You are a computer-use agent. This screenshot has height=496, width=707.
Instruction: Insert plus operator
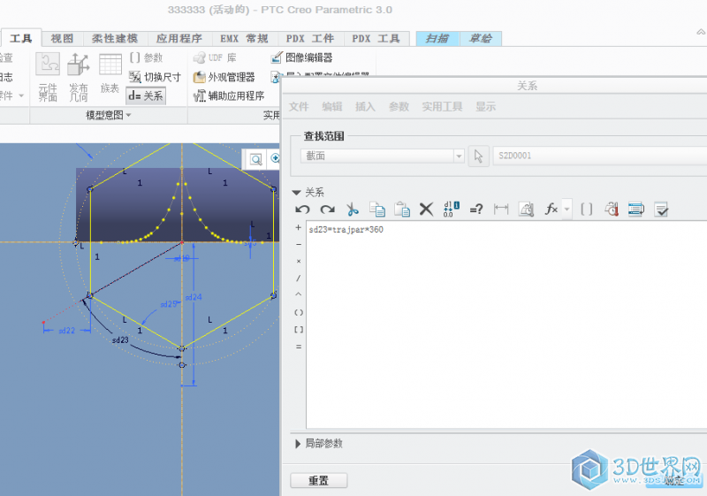(298, 228)
